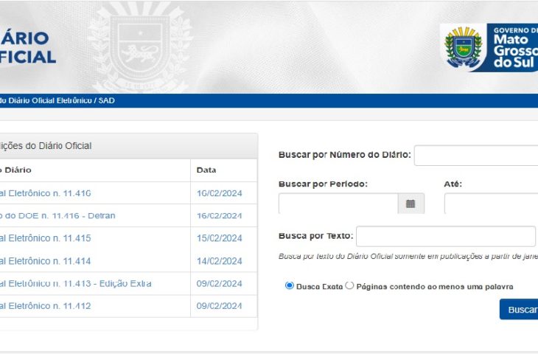Click the Diário Oficial logo in the header

tap(27, 47)
